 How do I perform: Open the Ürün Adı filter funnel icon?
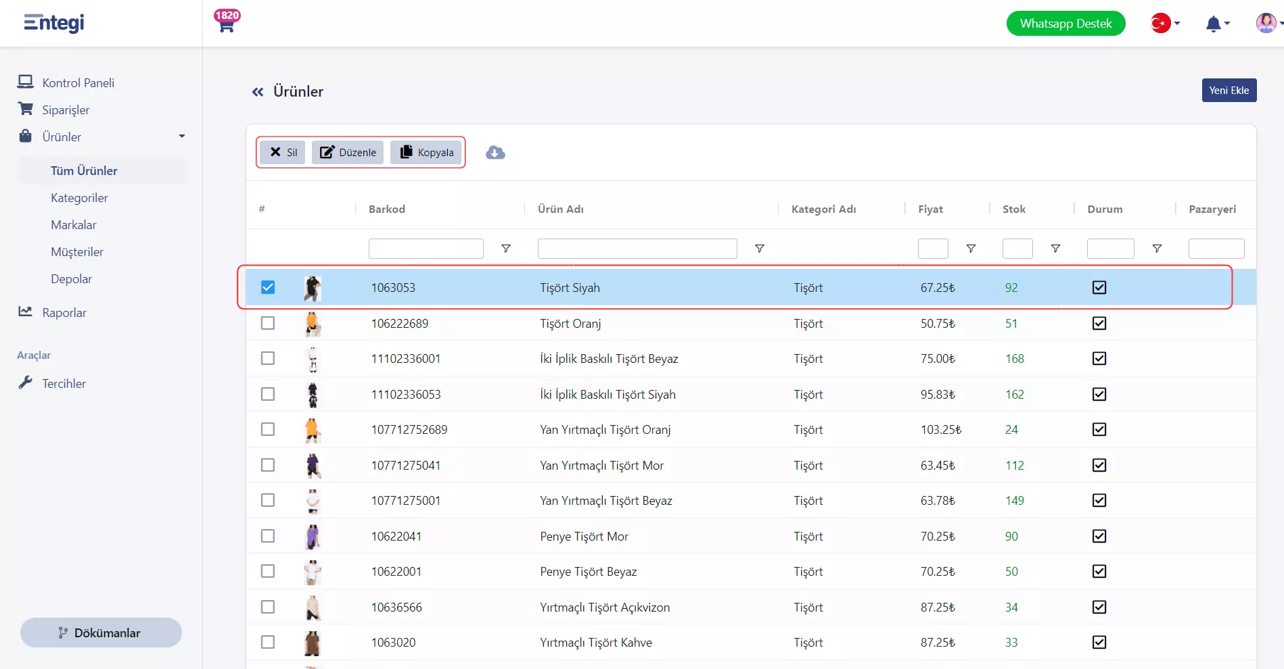coord(760,249)
